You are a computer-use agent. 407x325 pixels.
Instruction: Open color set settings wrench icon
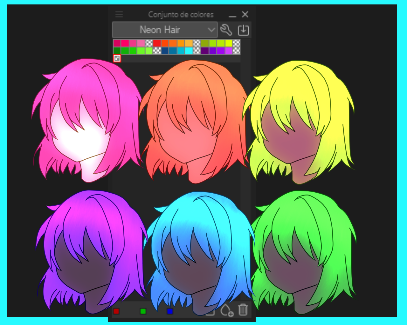click(226, 30)
